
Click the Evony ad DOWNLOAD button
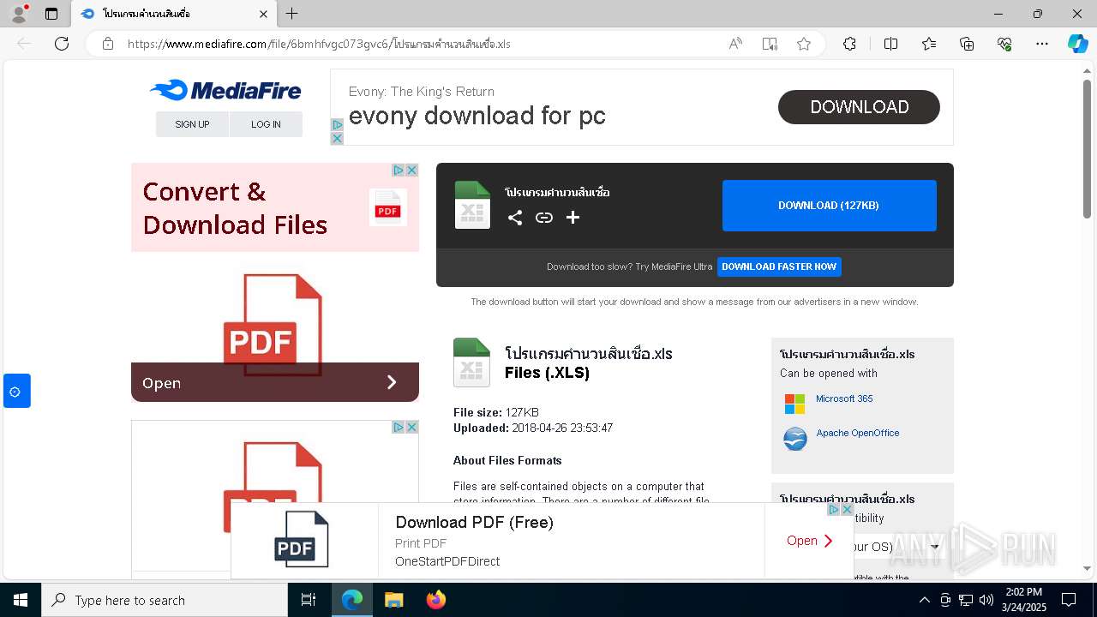pyautogui.click(x=859, y=107)
